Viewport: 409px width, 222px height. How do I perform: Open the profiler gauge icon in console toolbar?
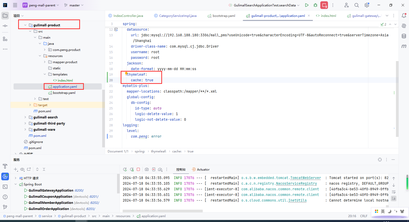pos(160,169)
